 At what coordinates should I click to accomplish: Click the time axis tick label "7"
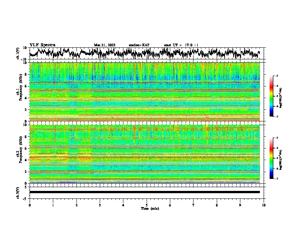[x=193, y=205]
